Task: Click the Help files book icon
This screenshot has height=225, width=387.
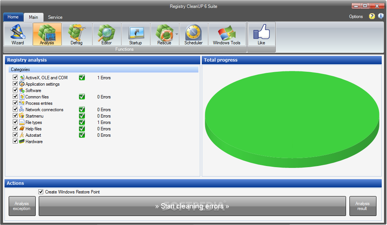Action: pyautogui.click(x=22, y=129)
